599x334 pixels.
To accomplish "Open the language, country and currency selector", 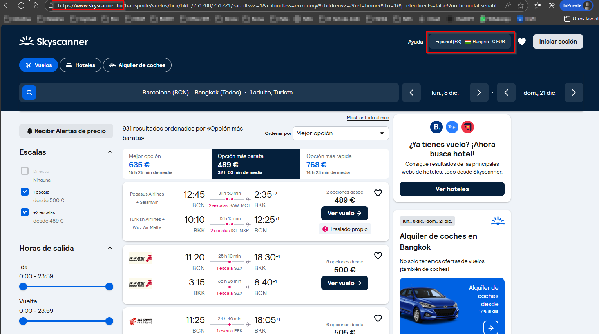I will click(x=470, y=42).
